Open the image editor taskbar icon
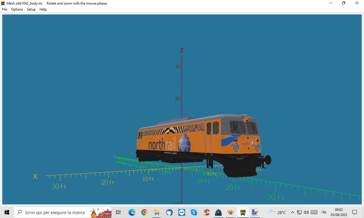This screenshot has width=364, height=218. pyautogui.click(x=255, y=212)
